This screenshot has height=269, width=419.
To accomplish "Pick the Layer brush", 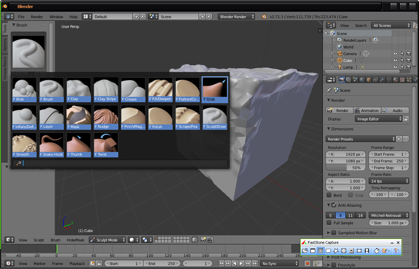I will click(51, 117).
